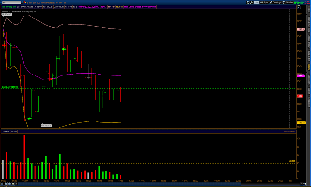
Task: Click the Volume study label
Action: pyautogui.click(x=6, y=131)
